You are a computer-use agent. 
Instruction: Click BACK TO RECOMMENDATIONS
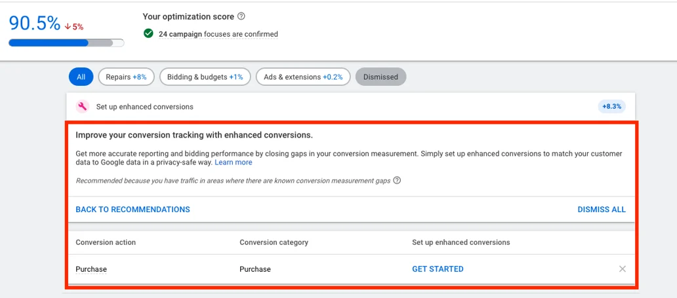pyautogui.click(x=133, y=210)
